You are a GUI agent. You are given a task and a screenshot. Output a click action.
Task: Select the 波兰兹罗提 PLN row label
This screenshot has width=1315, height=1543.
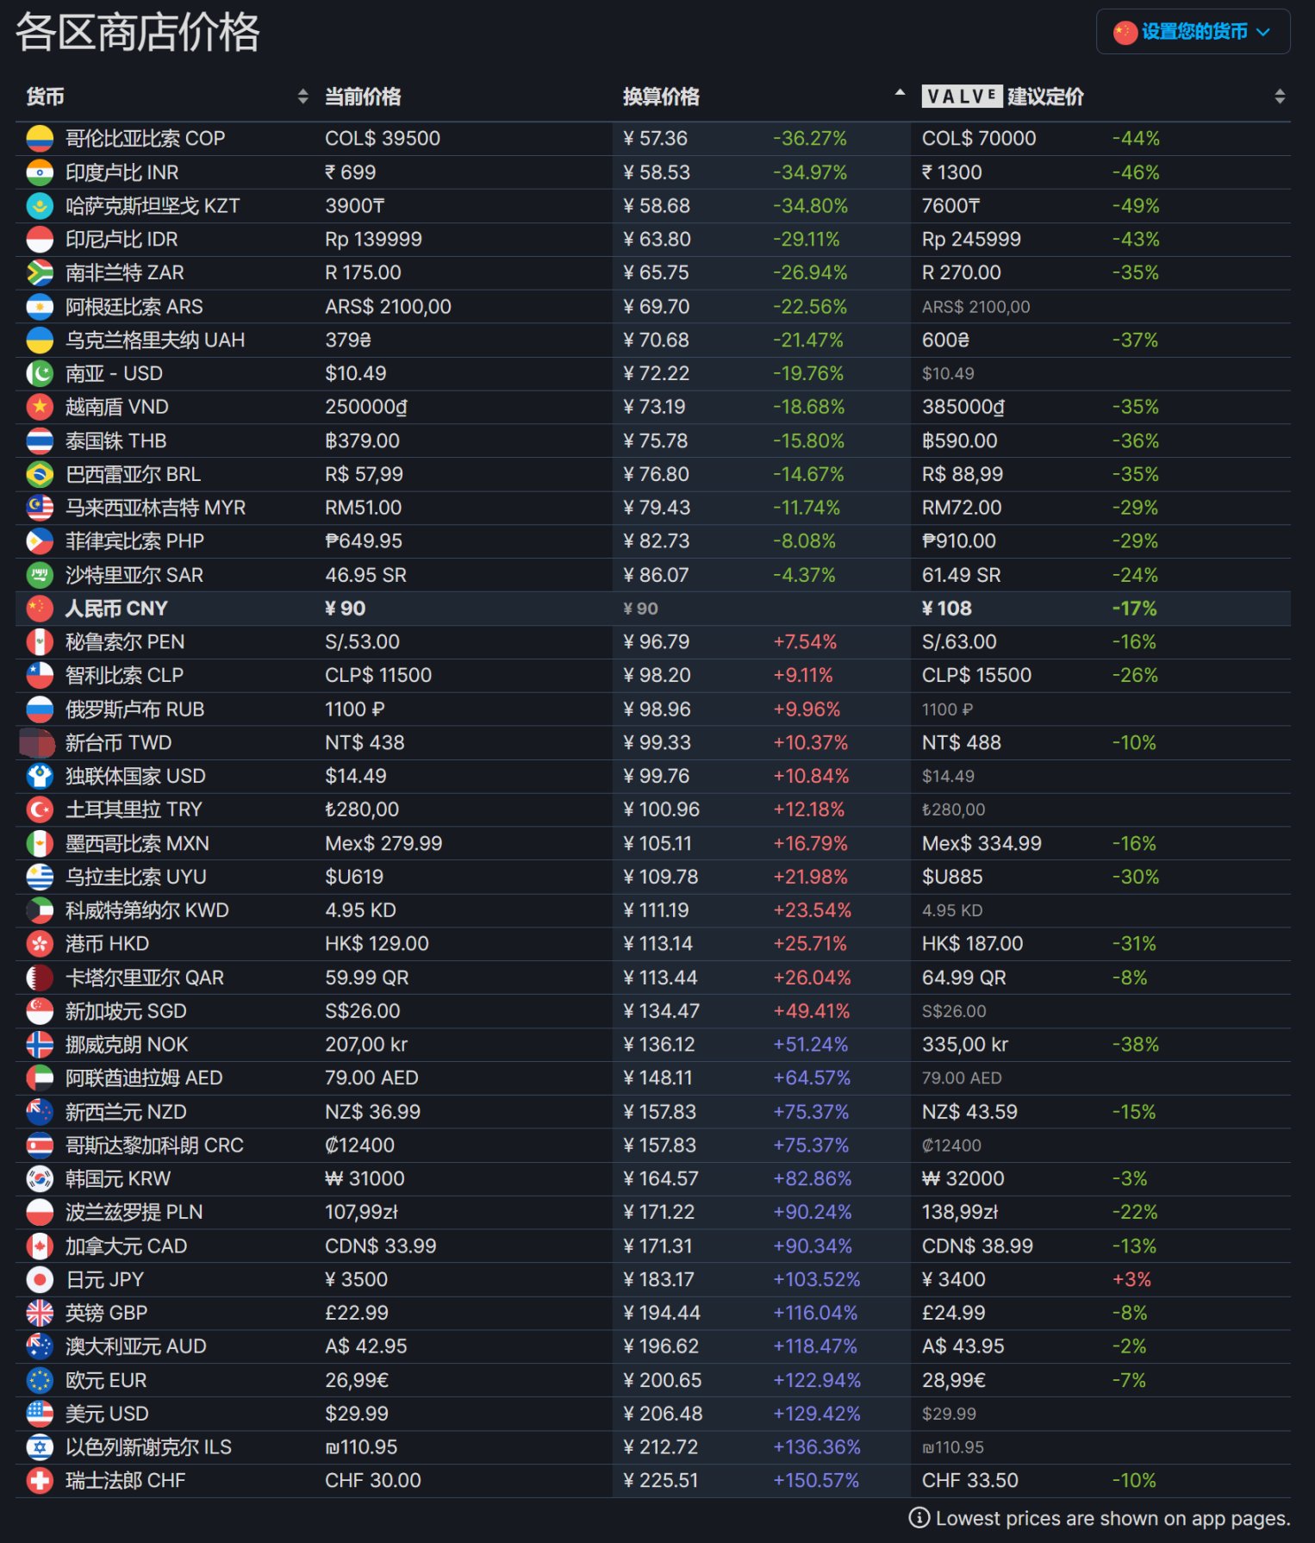coord(134,1213)
